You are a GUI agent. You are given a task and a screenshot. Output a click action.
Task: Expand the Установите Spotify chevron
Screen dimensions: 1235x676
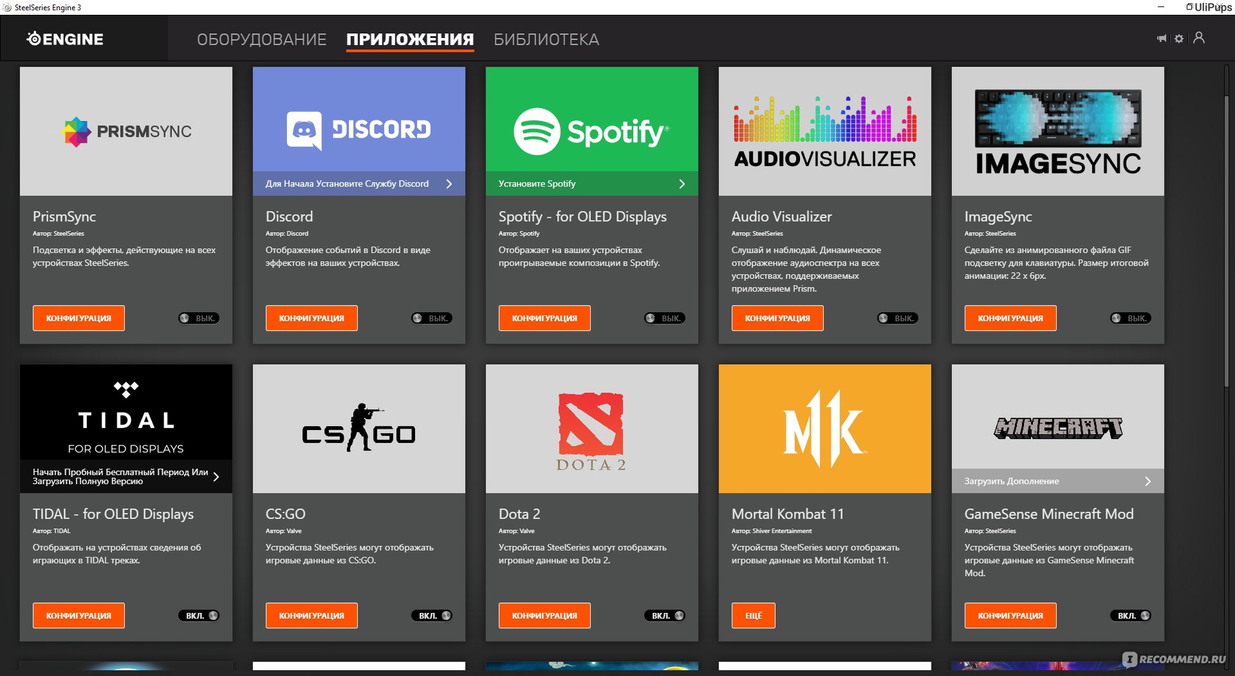[x=682, y=183]
